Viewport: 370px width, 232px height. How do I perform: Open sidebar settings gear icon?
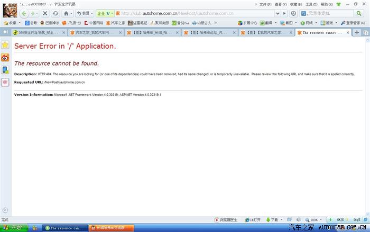(x=5, y=210)
